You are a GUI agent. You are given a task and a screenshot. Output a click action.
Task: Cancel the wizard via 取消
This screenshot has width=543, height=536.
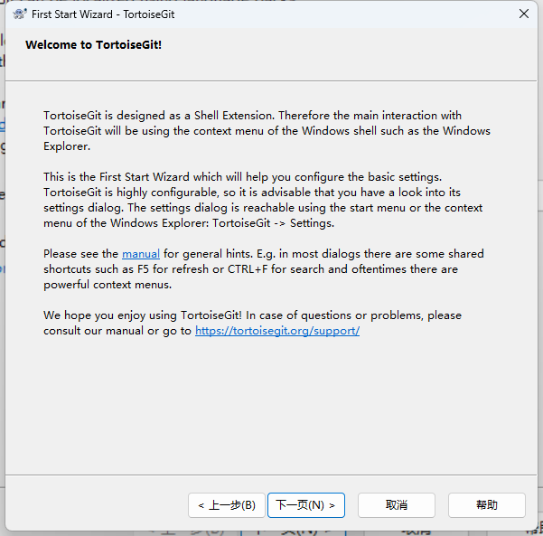[x=396, y=505]
